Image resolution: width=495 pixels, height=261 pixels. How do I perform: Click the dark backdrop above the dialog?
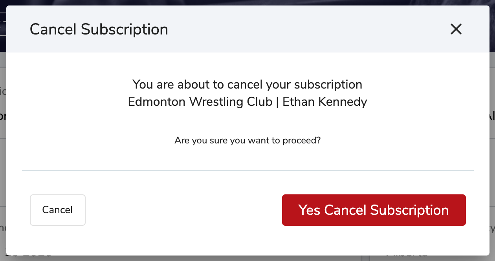[247, 2]
